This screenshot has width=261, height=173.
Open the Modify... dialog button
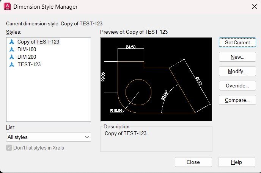coord(237,71)
